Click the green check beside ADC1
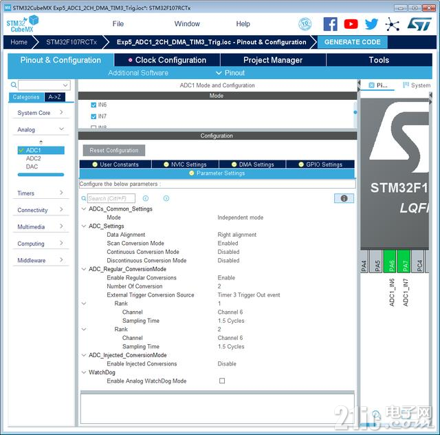This screenshot has width=440, height=435. 21,150
